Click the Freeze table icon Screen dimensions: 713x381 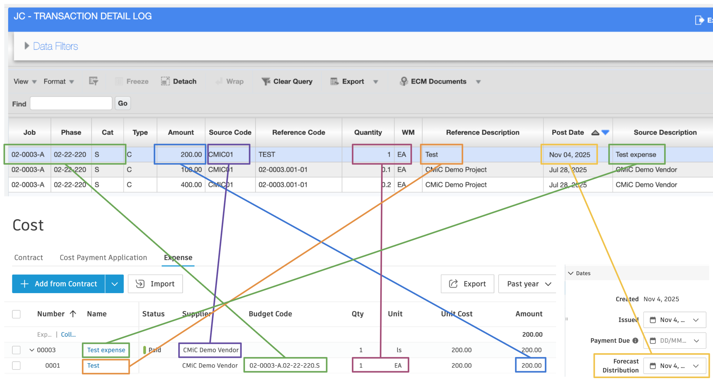[119, 81]
